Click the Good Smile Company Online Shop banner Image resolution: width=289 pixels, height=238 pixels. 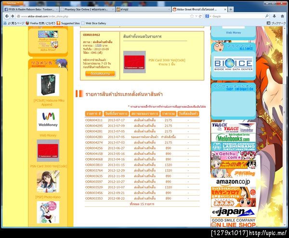point(233,223)
